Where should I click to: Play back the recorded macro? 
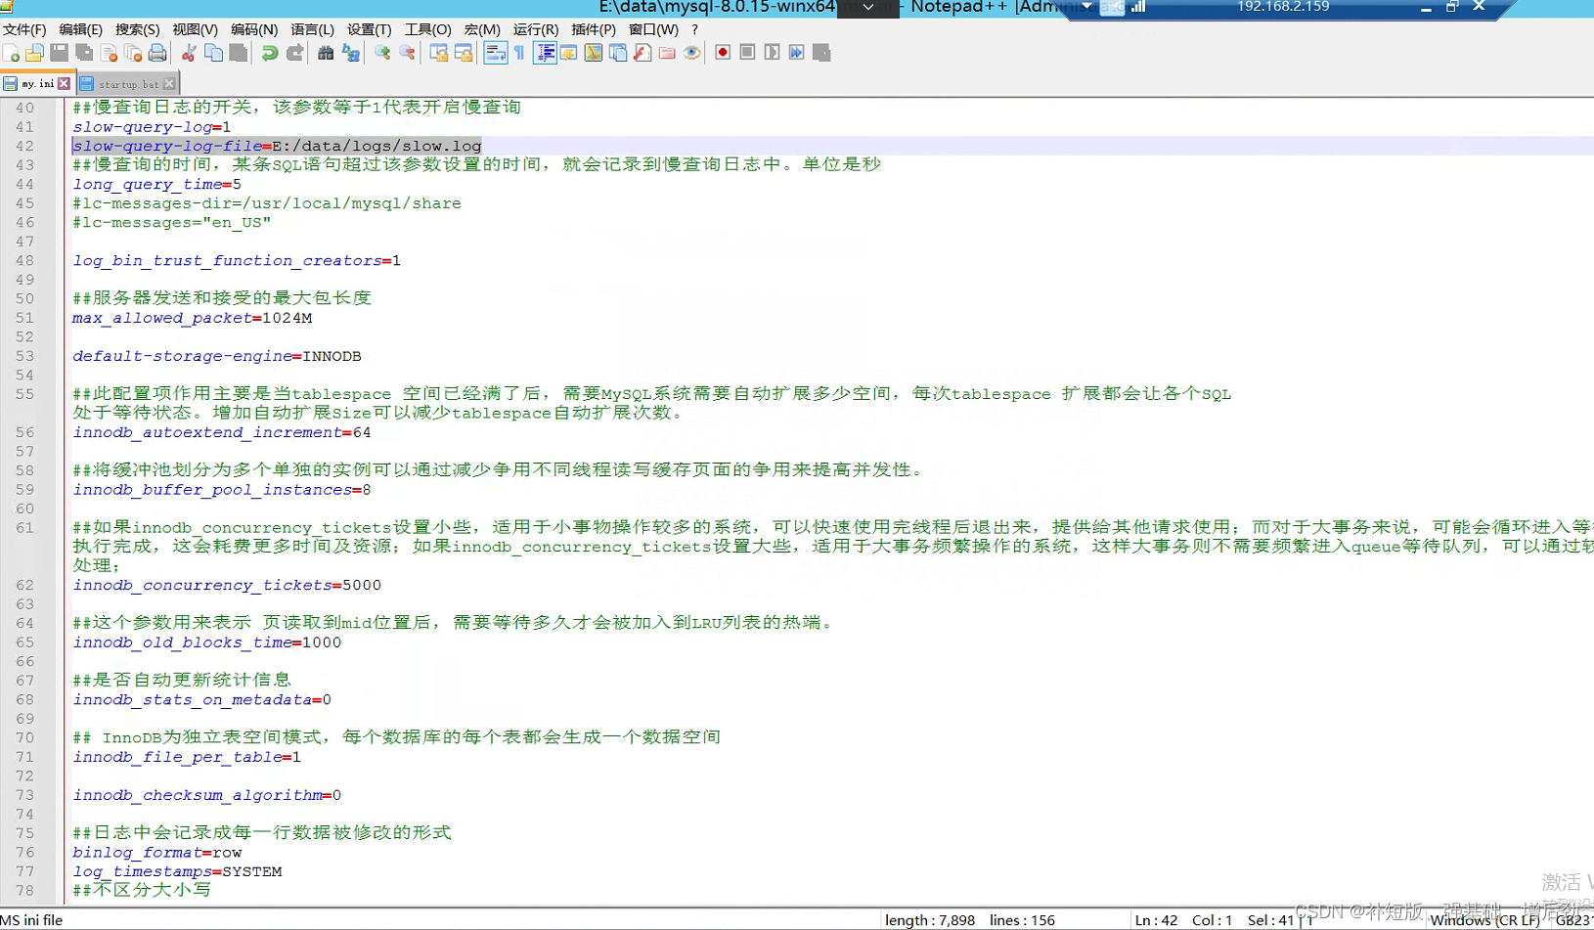772,53
